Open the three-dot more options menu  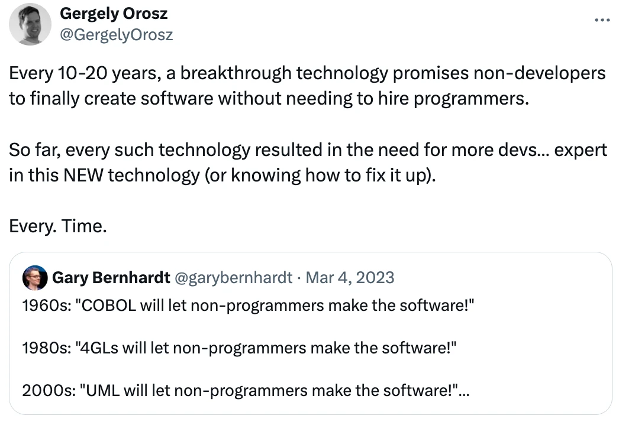click(602, 20)
